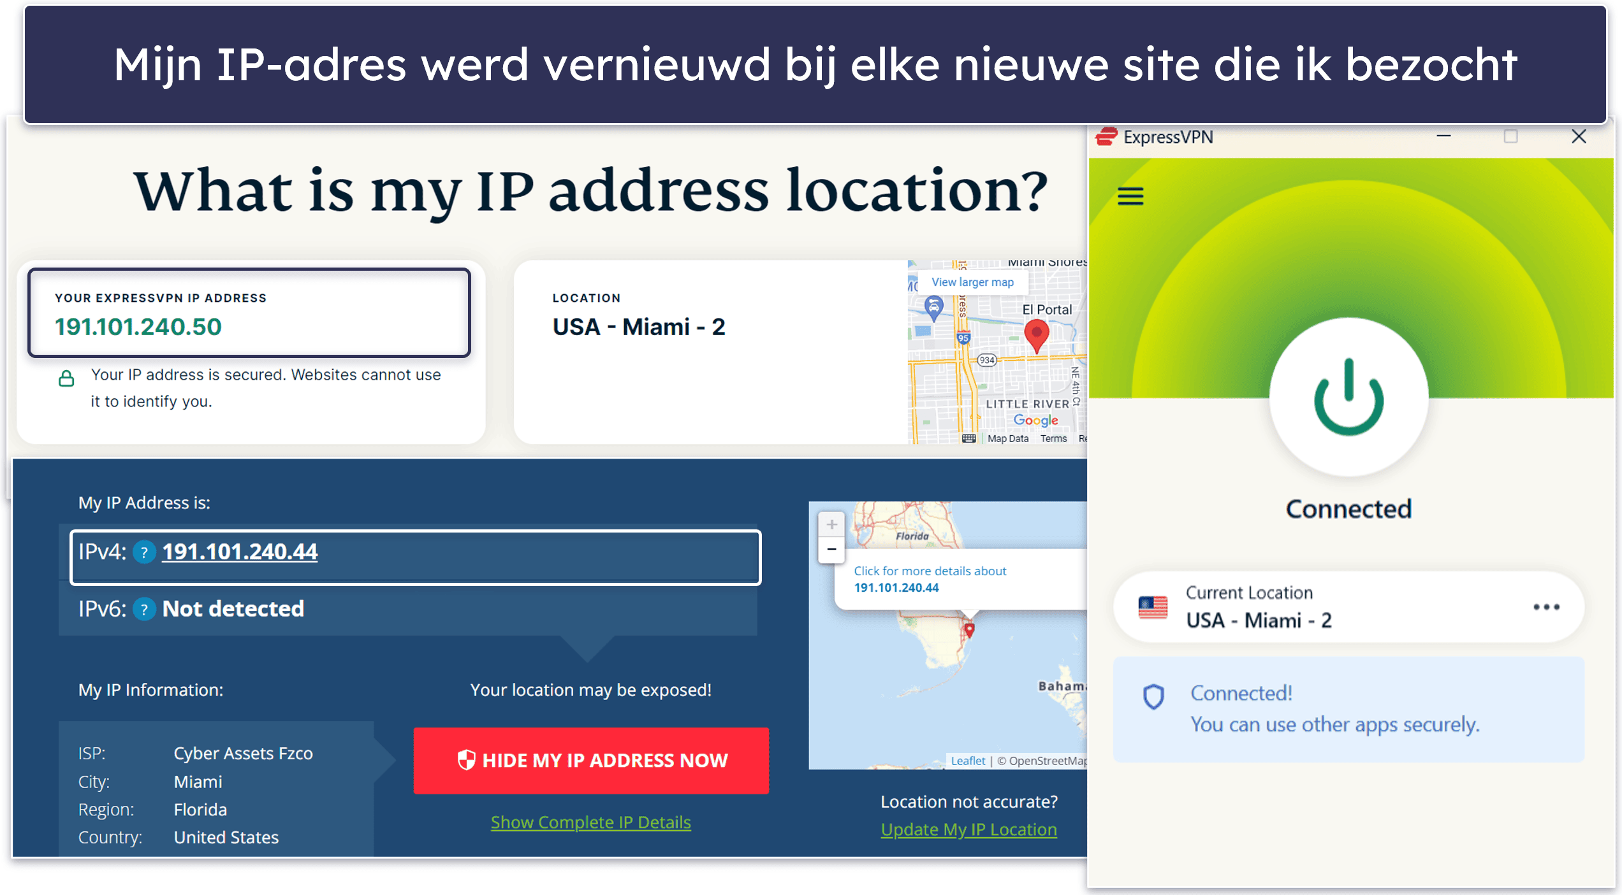Screen dimensions: 1622x895
Task: Open the location options three-dot menu
Action: pos(1546,607)
